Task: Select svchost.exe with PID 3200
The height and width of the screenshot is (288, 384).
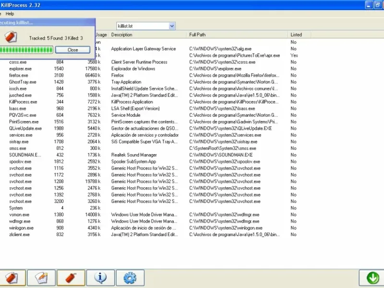Action: [20, 201]
